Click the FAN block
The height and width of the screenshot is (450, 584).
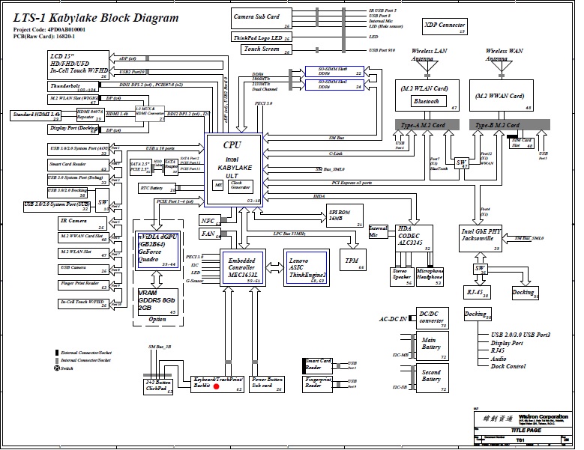pos(210,234)
